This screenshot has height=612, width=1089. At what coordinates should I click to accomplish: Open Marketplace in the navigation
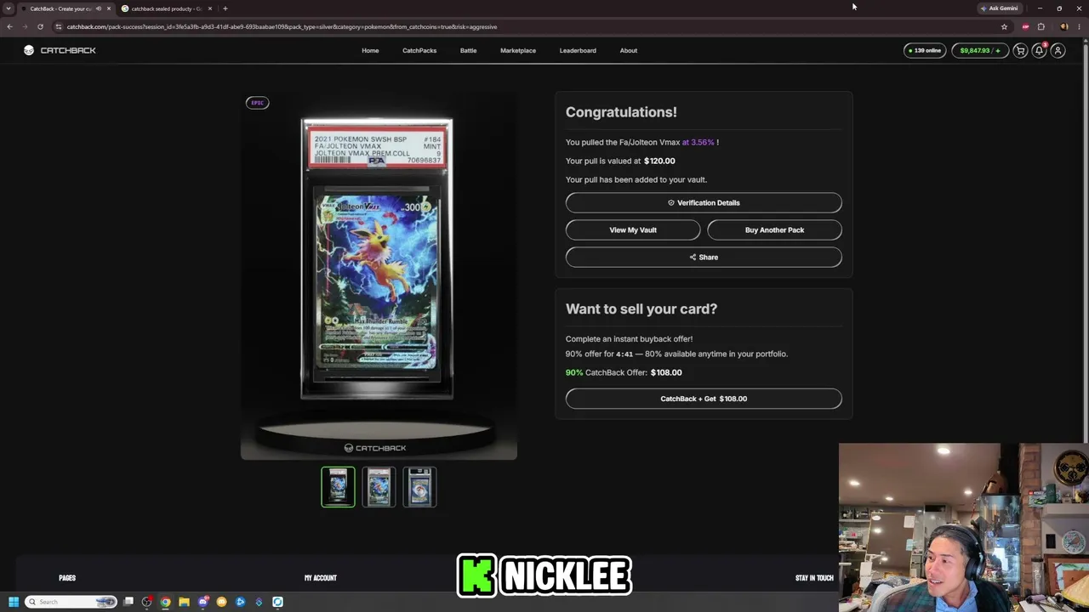(x=518, y=51)
